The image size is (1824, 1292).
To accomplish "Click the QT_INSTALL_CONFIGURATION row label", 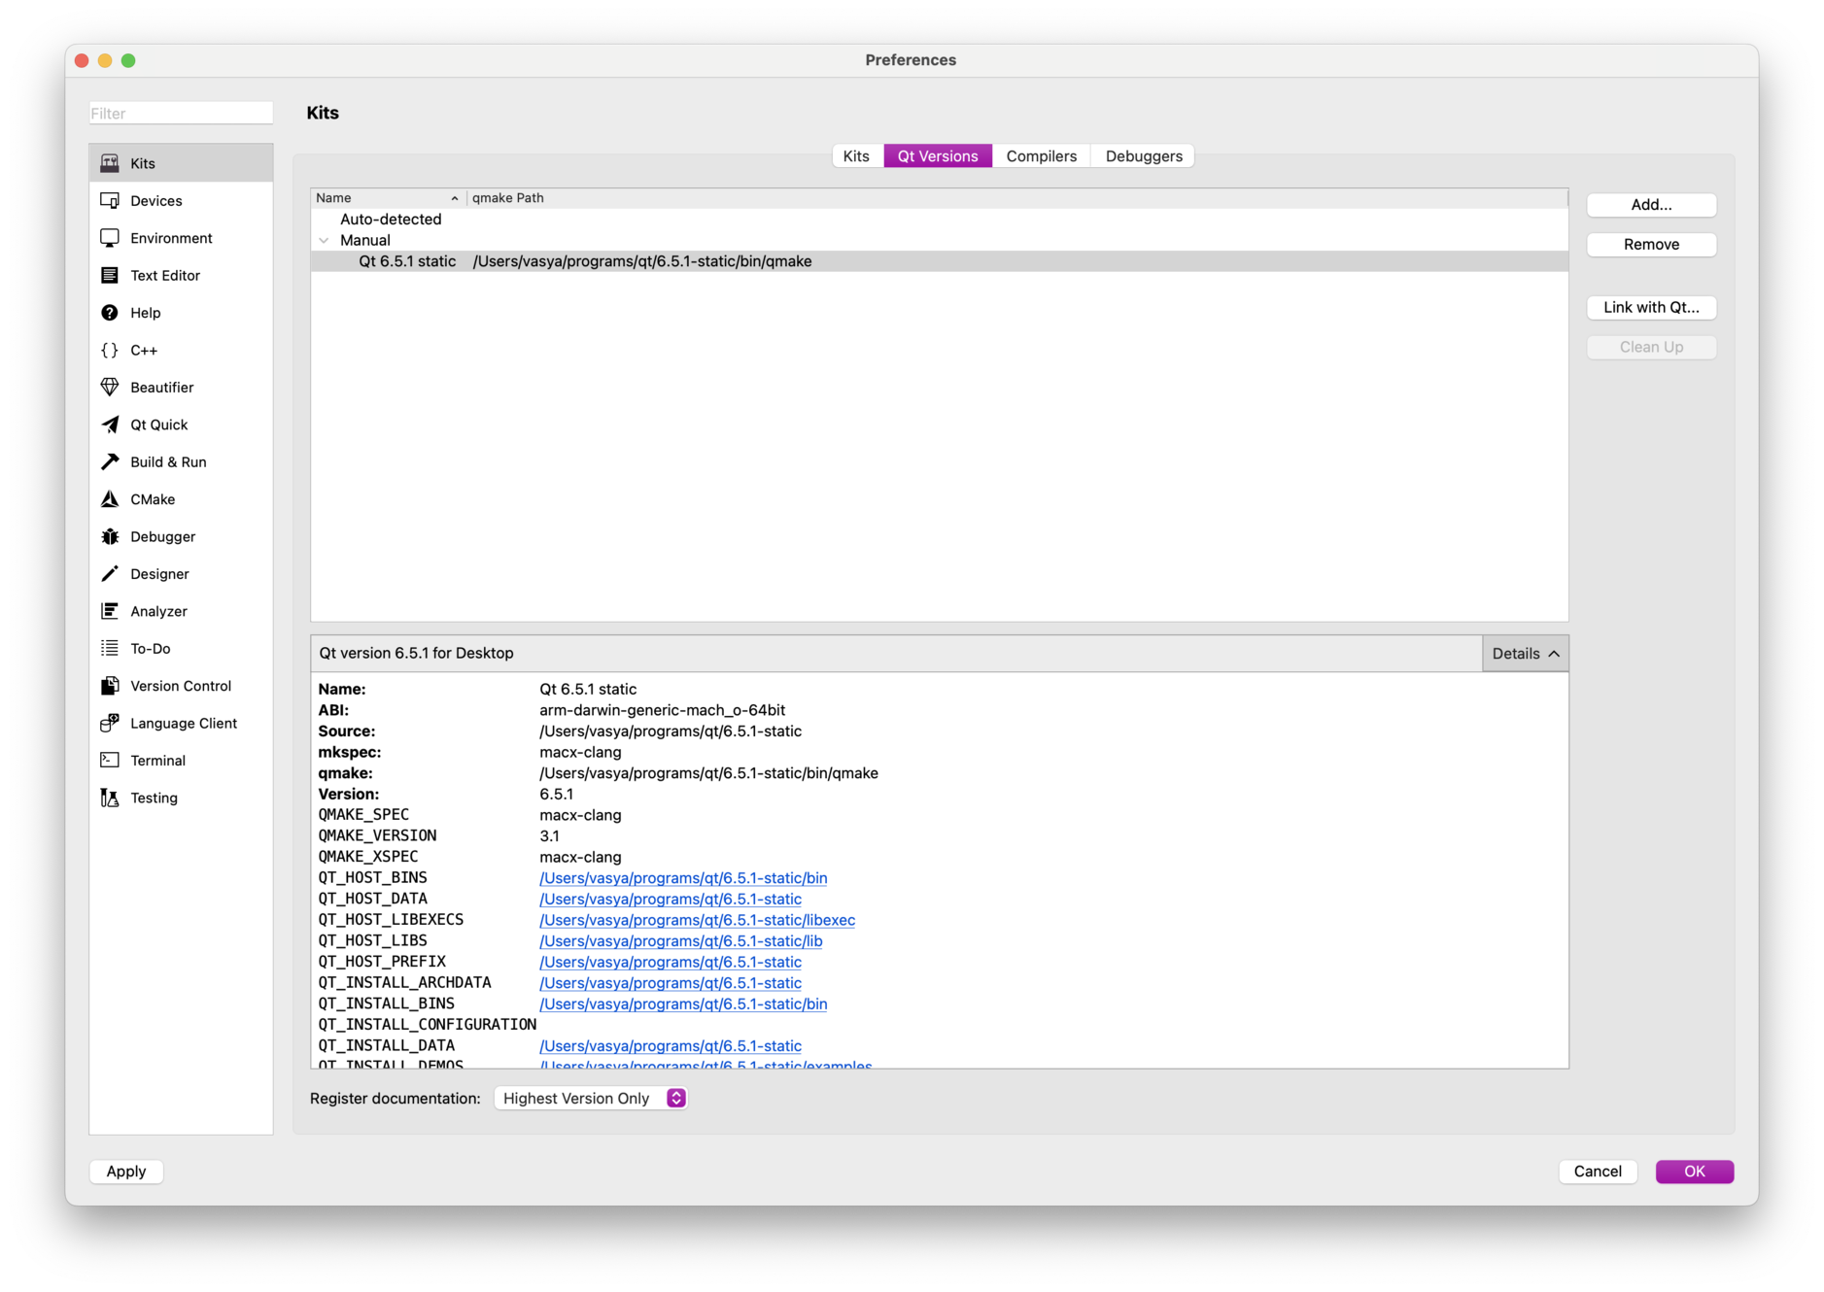I will coord(427,1025).
